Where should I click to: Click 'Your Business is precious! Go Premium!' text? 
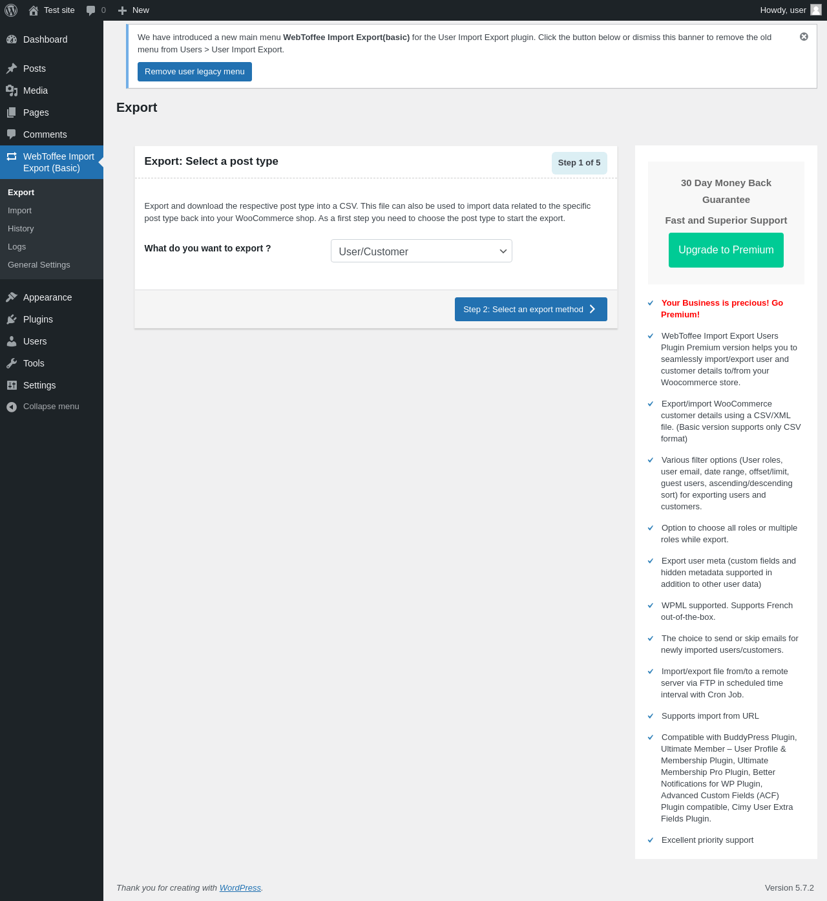[x=722, y=309]
